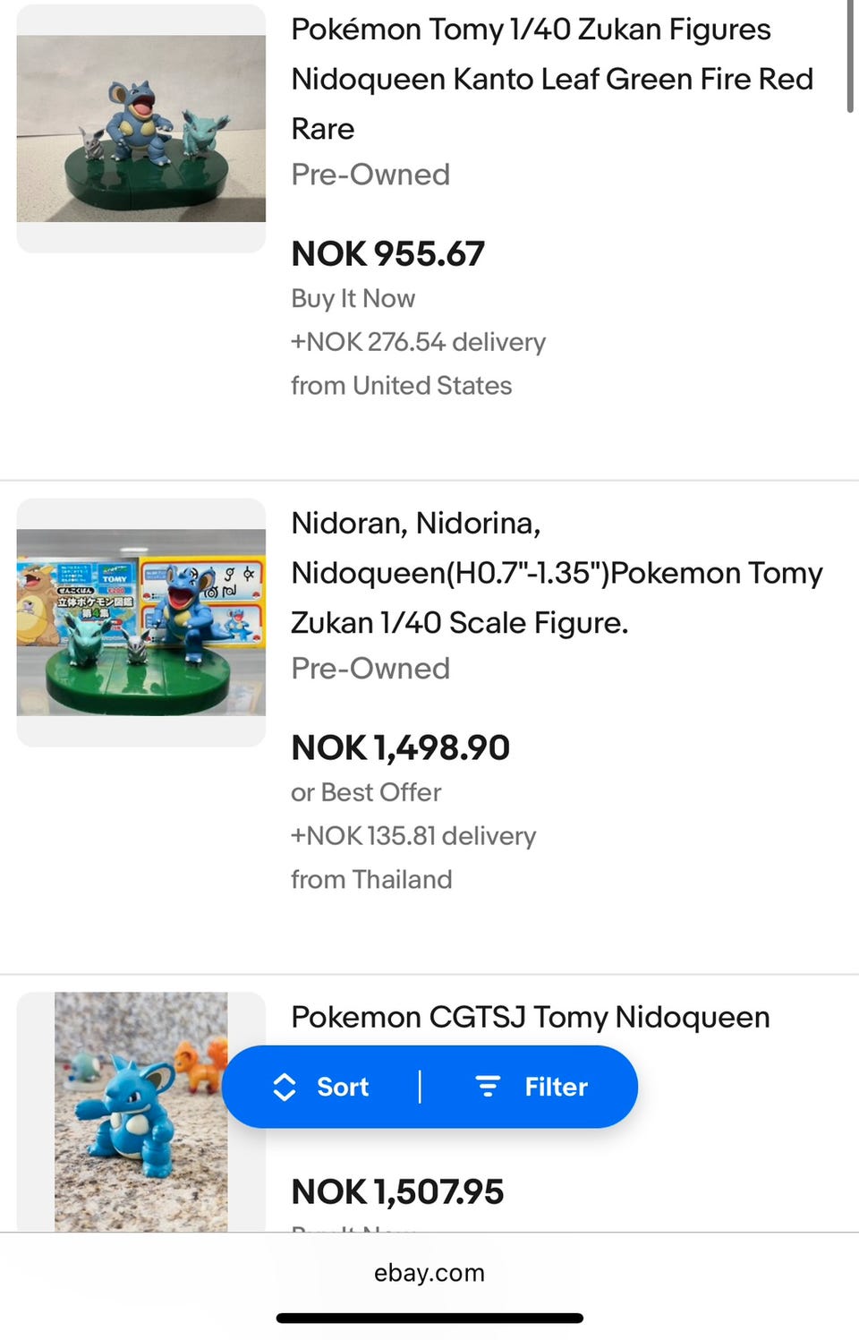Tap the page scrollbar indicator
The width and height of the screenshot is (859, 1340).
(x=850, y=56)
